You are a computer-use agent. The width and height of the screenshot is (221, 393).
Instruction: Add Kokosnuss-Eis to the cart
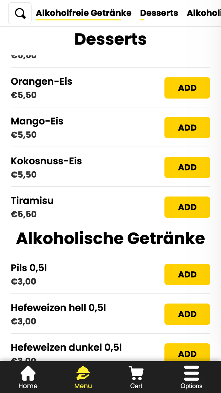pos(187,167)
